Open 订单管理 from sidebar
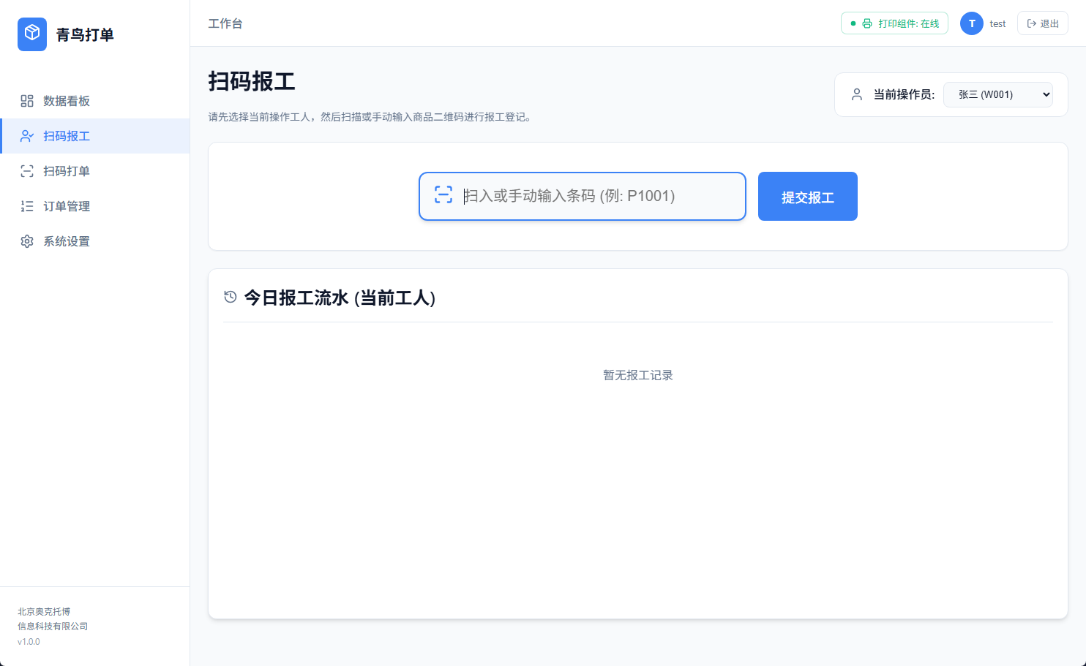 click(95, 206)
